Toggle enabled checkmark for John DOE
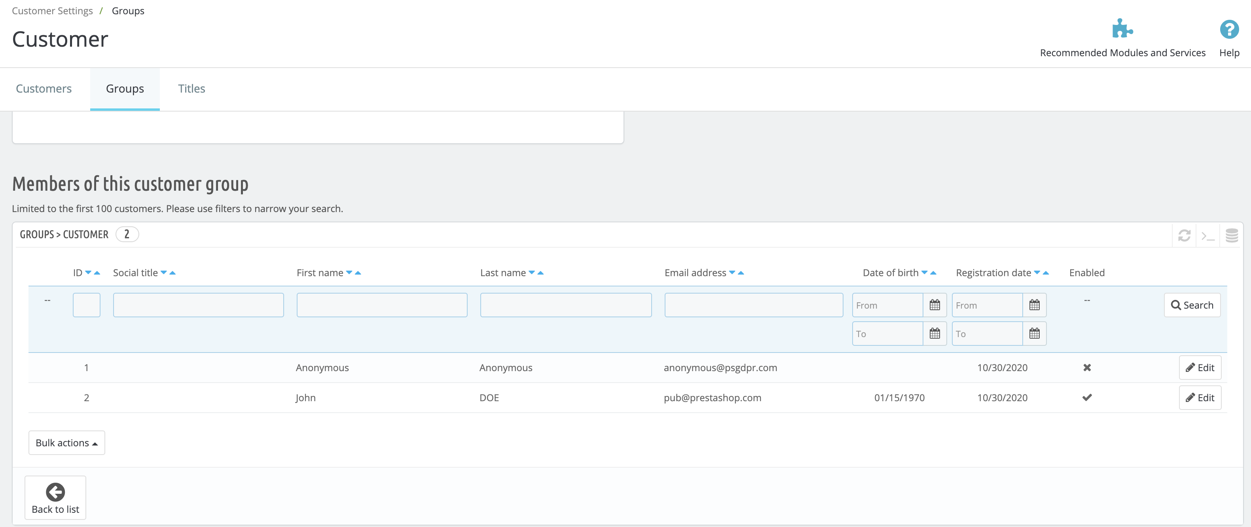Viewport: 1251px width, 527px height. (x=1087, y=397)
